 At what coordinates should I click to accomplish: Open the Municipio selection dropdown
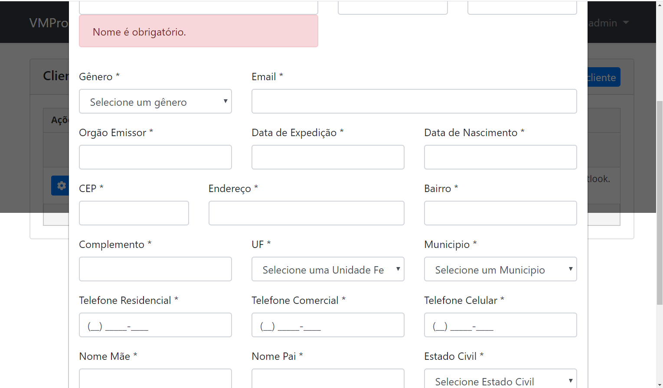500,269
